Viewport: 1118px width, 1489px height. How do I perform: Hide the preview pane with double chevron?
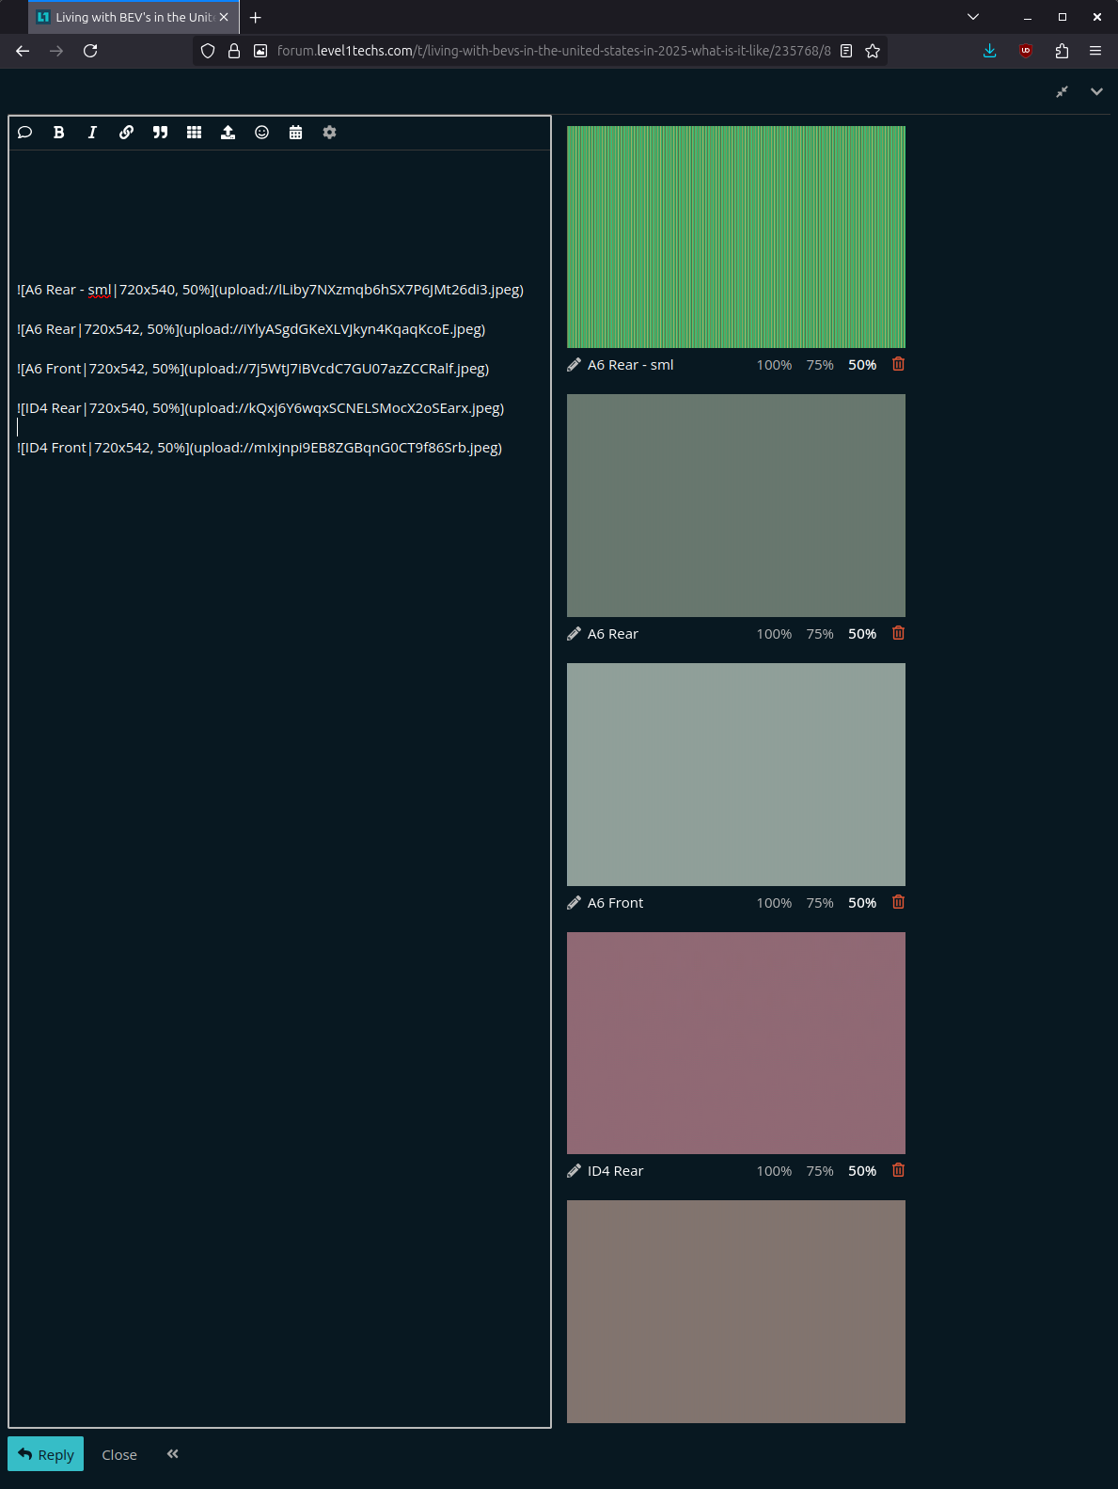pos(173,1454)
